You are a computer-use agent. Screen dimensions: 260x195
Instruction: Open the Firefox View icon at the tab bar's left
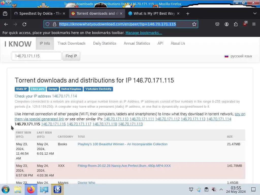pyautogui.click(x=5, y=14)
